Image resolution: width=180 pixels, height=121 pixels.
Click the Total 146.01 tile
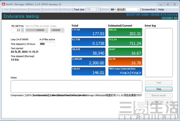click(x=88, y=71)
